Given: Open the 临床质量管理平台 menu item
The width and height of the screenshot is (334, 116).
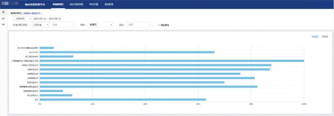Looking at the screenshot, I should click(35, 4).
